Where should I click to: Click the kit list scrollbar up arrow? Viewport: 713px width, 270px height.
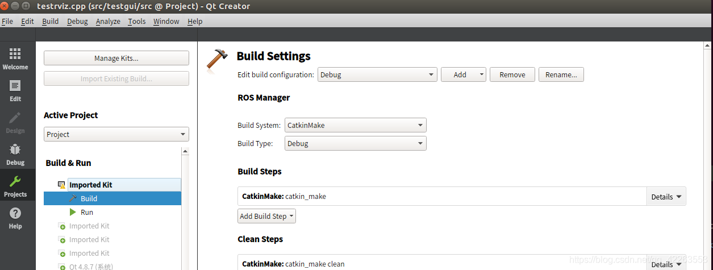(185, 151)
